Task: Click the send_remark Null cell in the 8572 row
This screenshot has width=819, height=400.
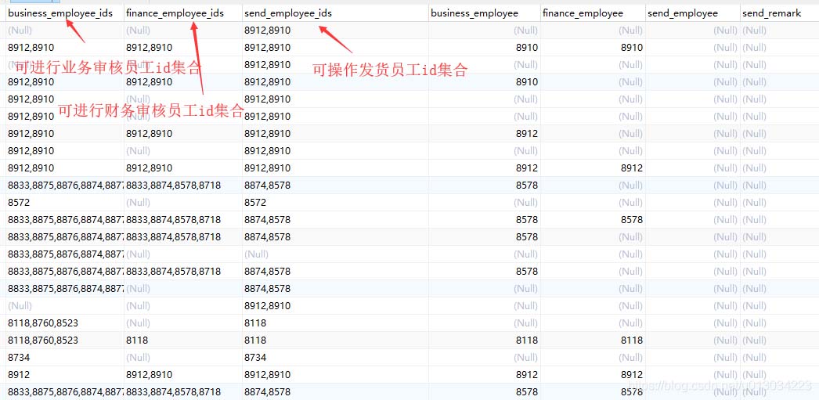Action: pos(779,203)
